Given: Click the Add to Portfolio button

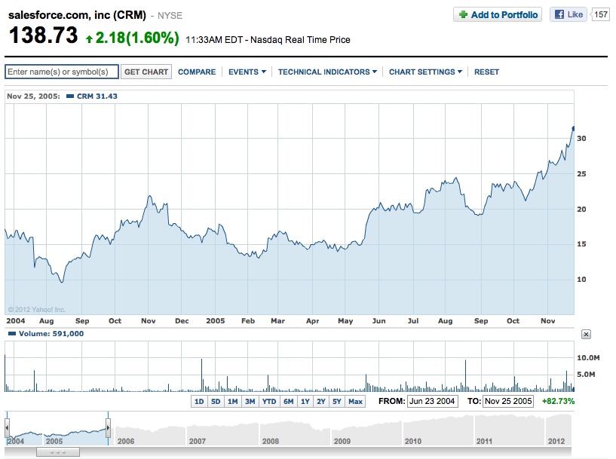Looking at the screenshot, I should coord(498,14).
